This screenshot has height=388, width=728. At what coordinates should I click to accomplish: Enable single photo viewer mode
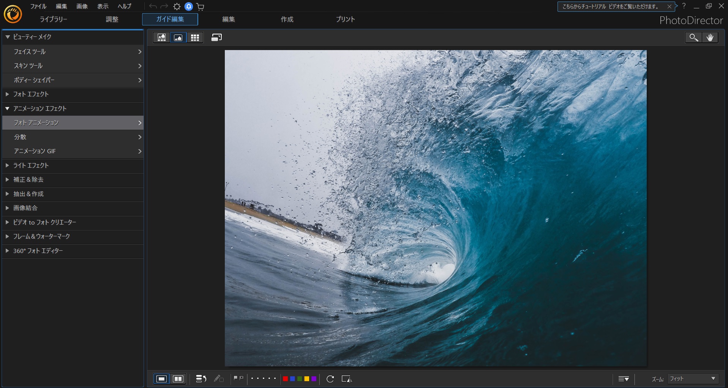pos(178,38)
